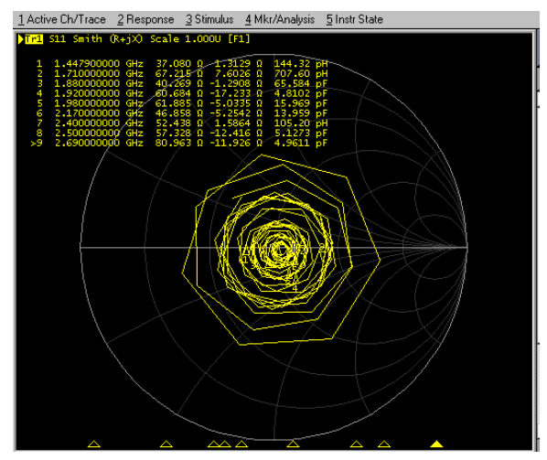
Task: Open the Mkr/Analysis menu
Action: [280, 19]
